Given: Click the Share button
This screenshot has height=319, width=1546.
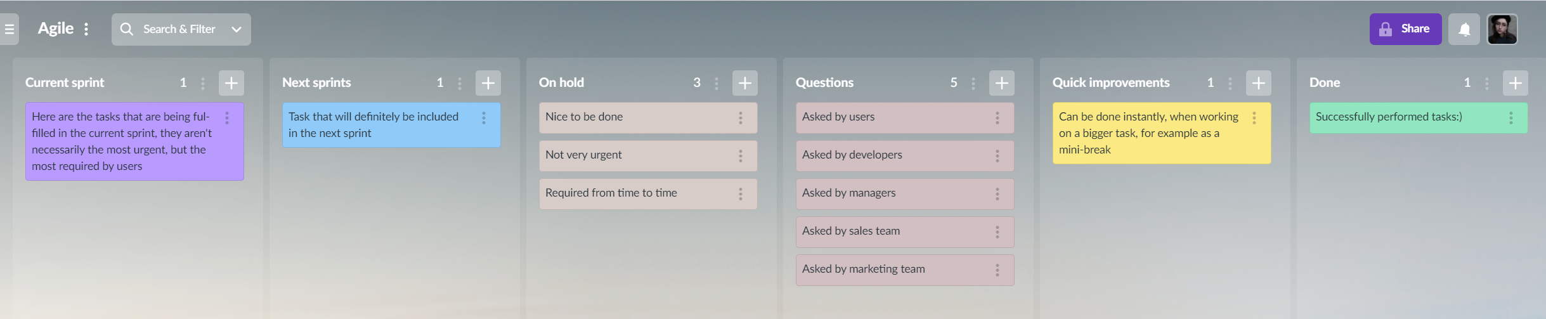Looking at the screenshot, I should coord(1405,29).
